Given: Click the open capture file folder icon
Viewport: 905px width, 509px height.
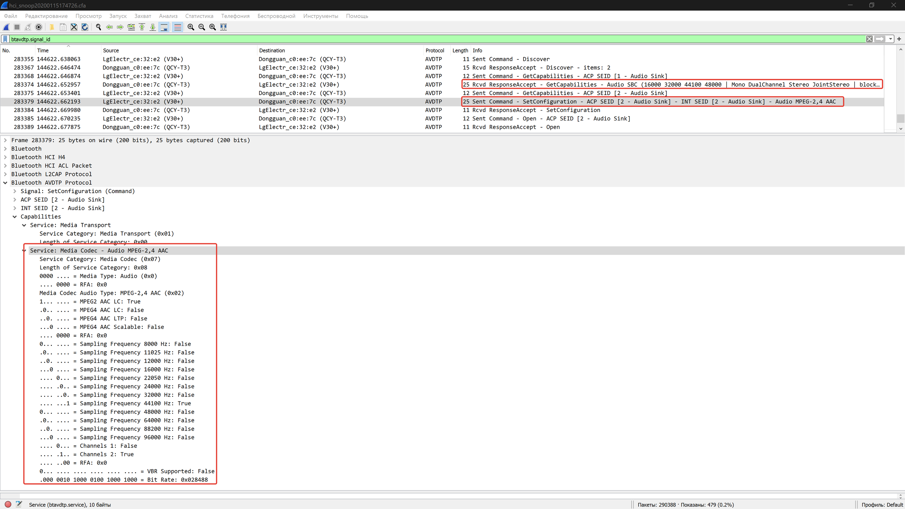Looking at the screenshot, I should [52, 27].
